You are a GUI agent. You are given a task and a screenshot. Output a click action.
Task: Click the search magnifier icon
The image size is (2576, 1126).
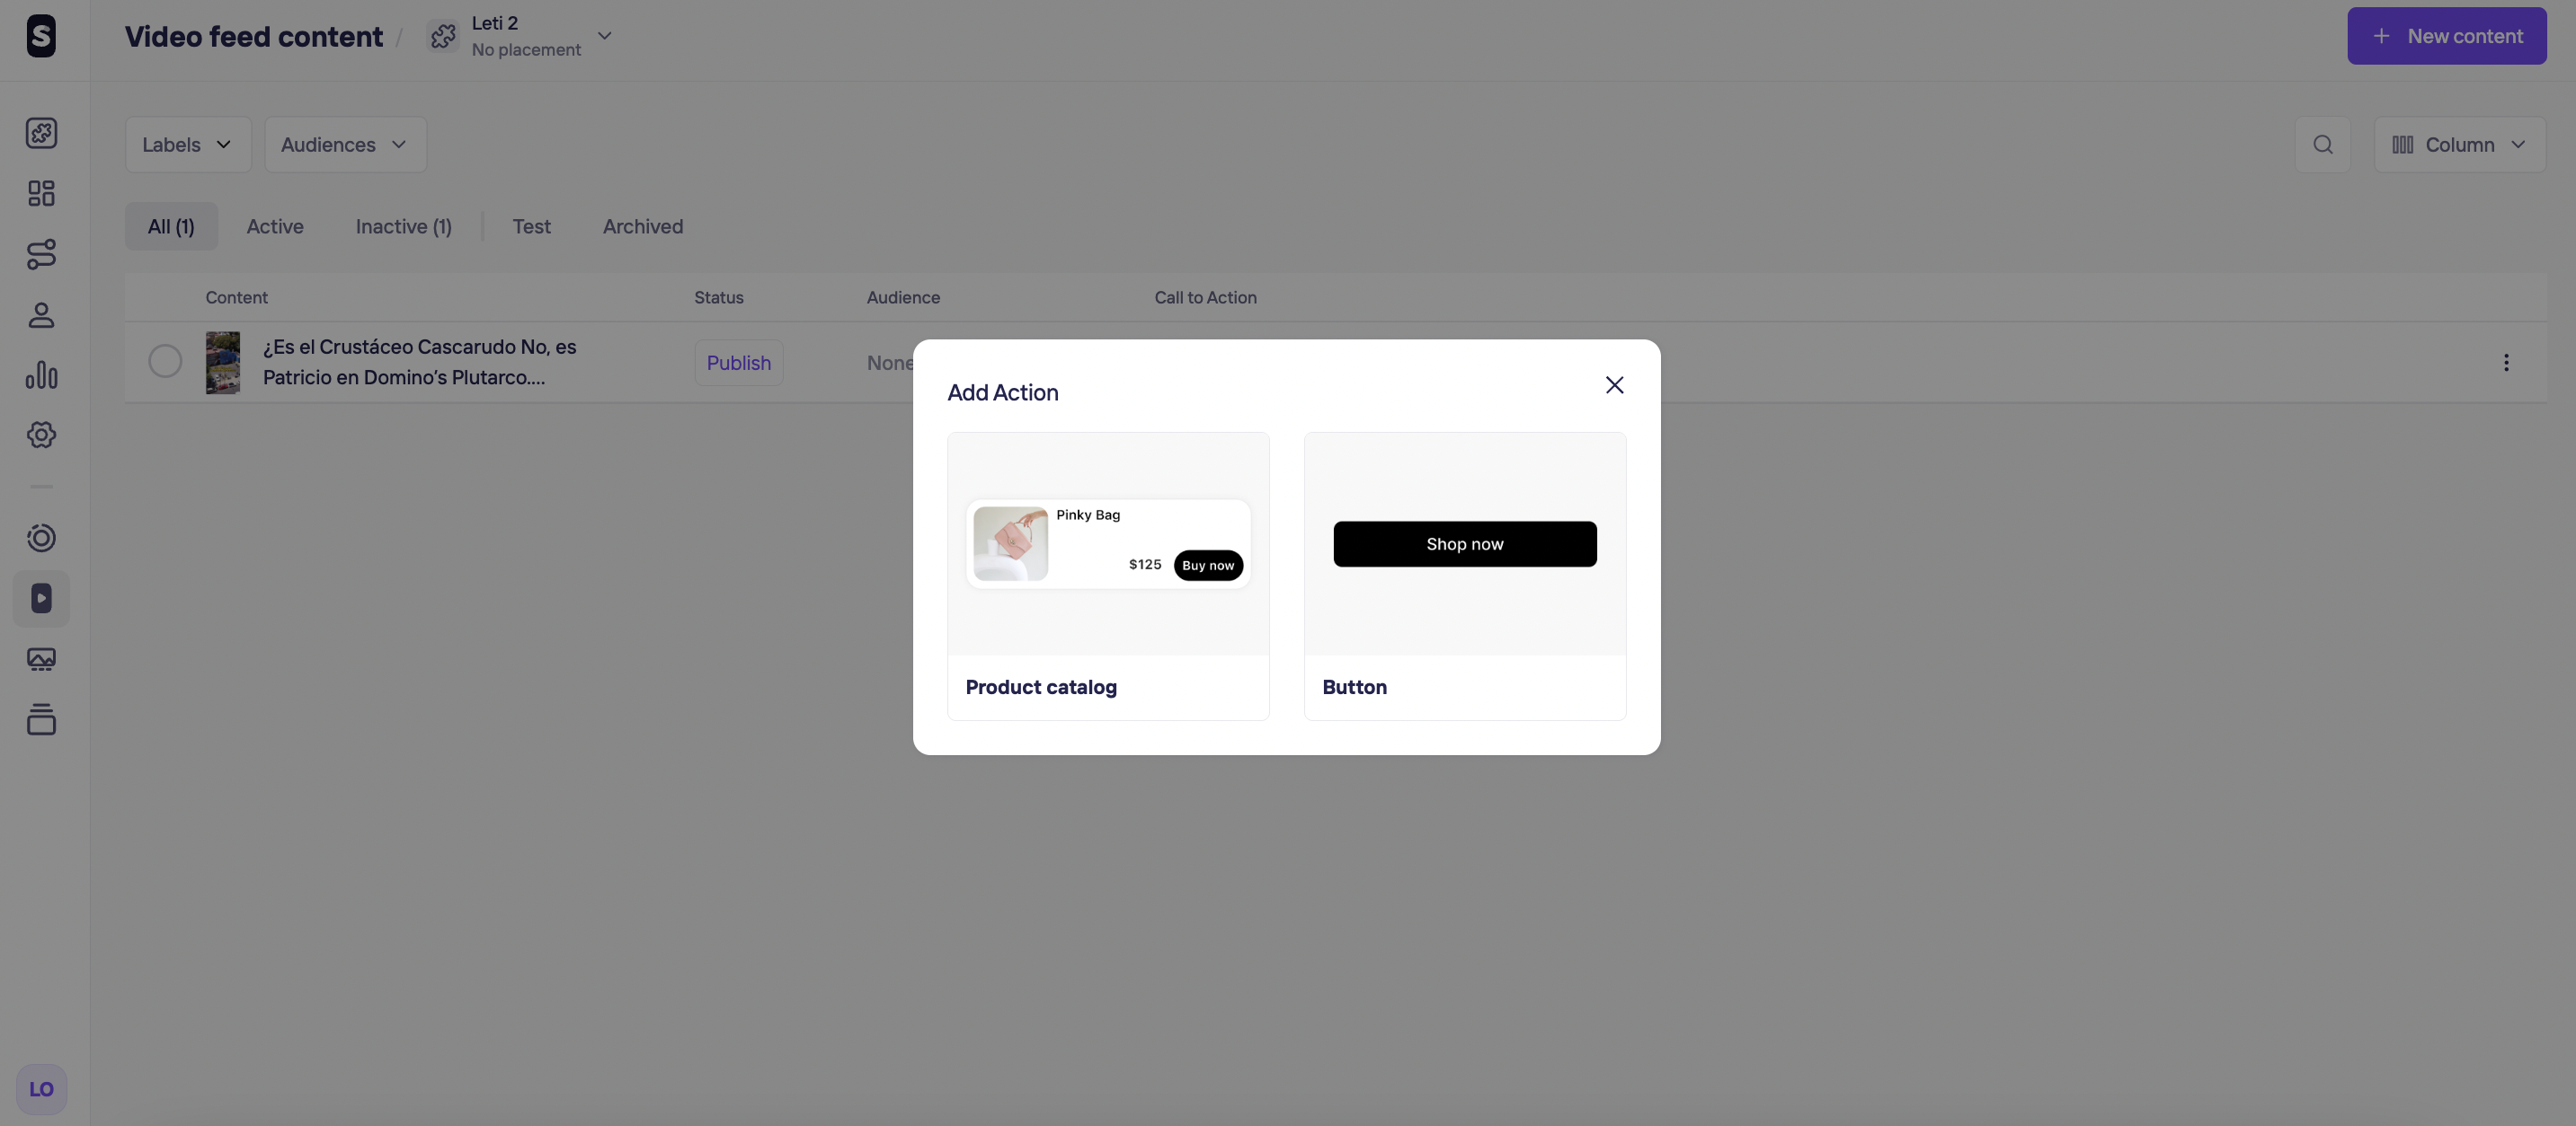pyautogui.click(x=2322, y=145)
